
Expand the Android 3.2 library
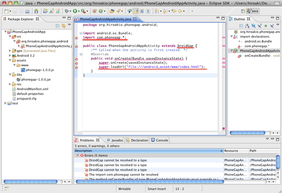pos(10,56)
